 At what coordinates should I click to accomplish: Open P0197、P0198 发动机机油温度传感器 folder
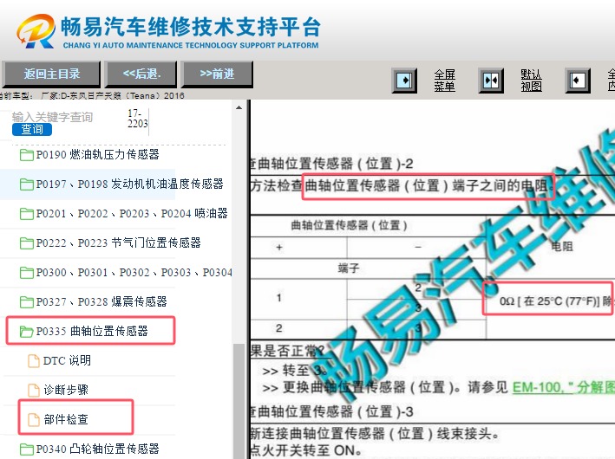point(129,184)
